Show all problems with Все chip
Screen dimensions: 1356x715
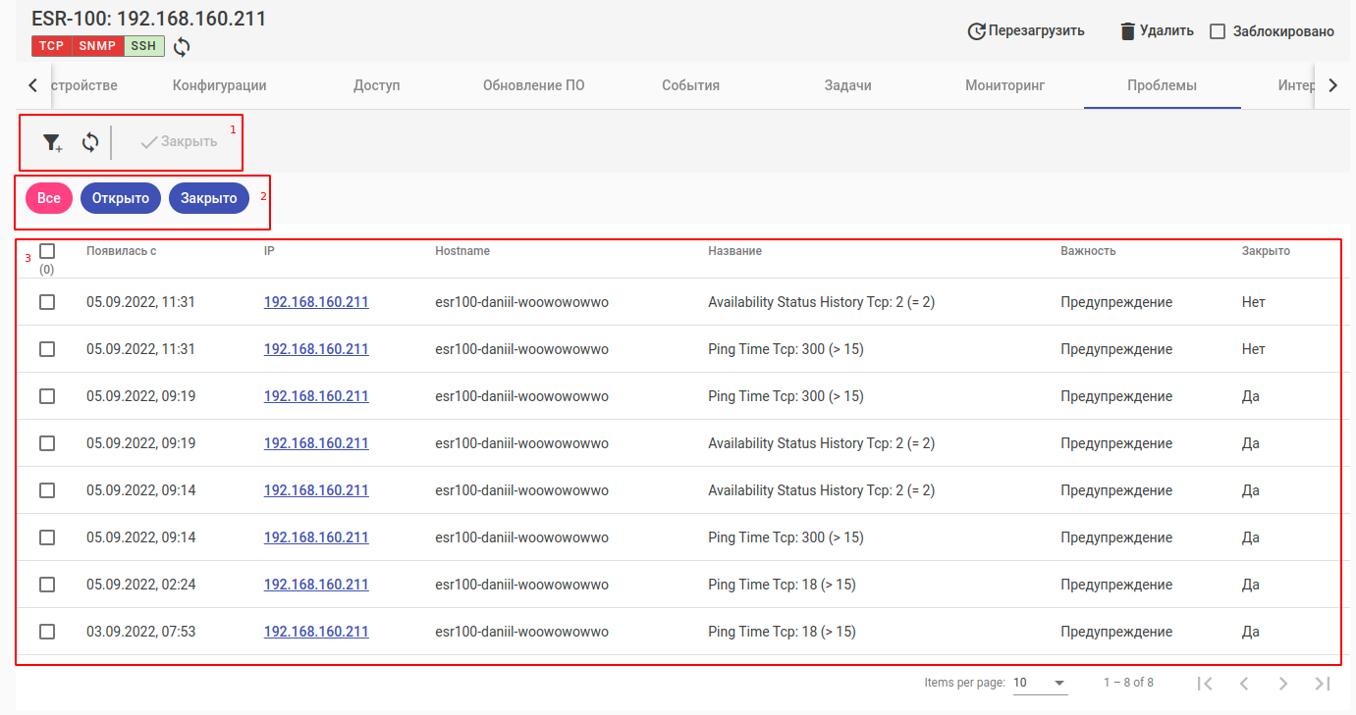(49, 198)
